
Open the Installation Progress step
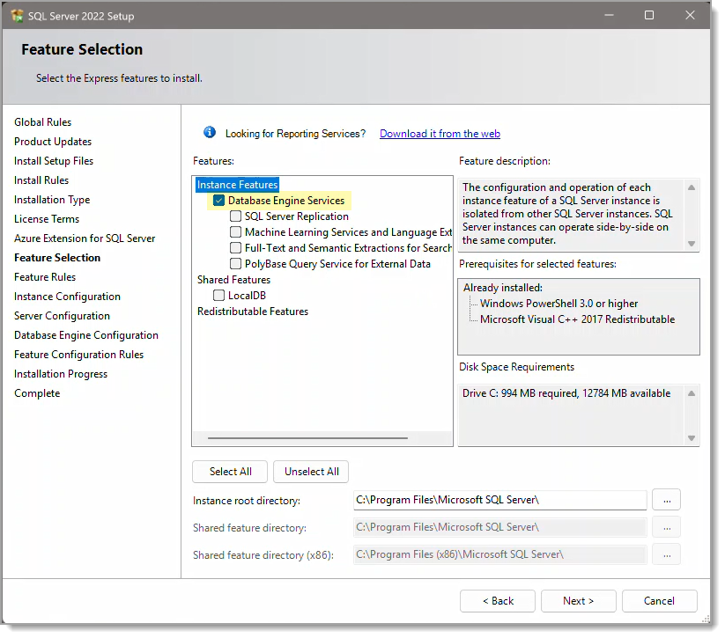[x=61, y=374]
